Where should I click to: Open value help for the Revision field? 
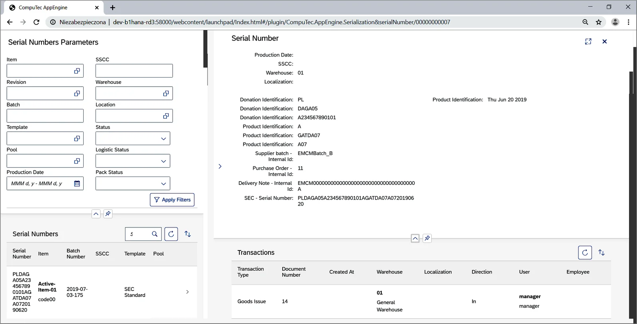(x=77, y=93)
